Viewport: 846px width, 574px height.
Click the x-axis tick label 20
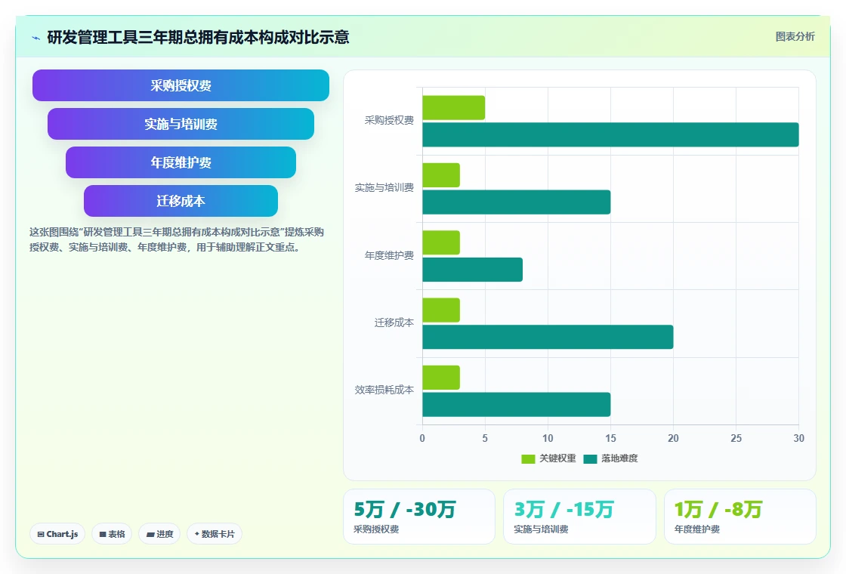(673, 439)
